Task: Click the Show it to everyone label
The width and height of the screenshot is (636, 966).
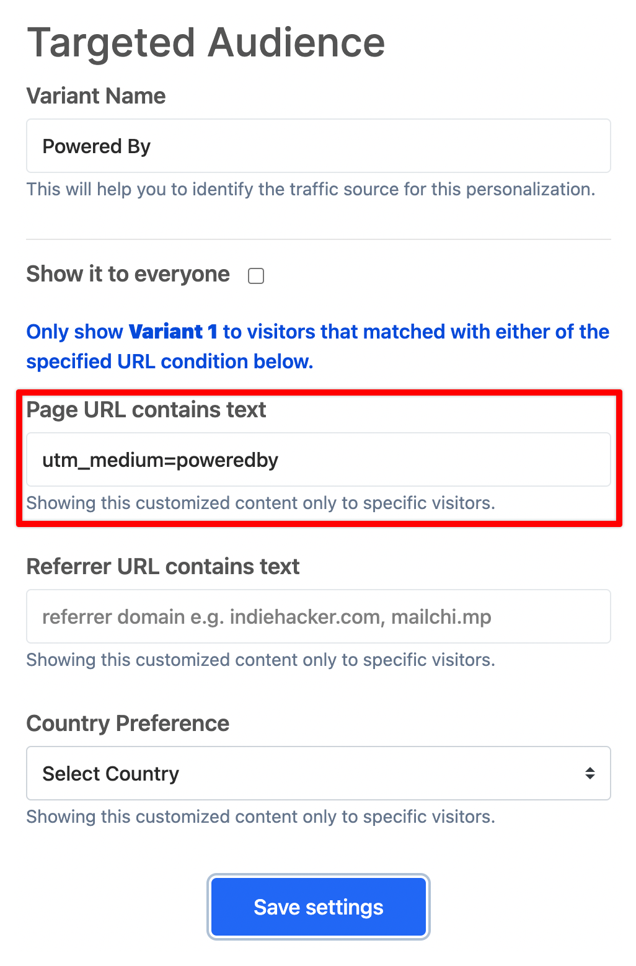Action: 128,274
